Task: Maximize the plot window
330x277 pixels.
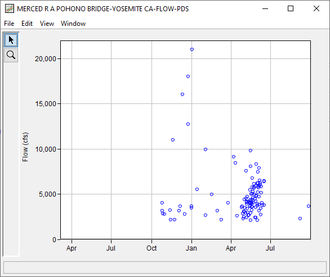Action: click(291, 8)
